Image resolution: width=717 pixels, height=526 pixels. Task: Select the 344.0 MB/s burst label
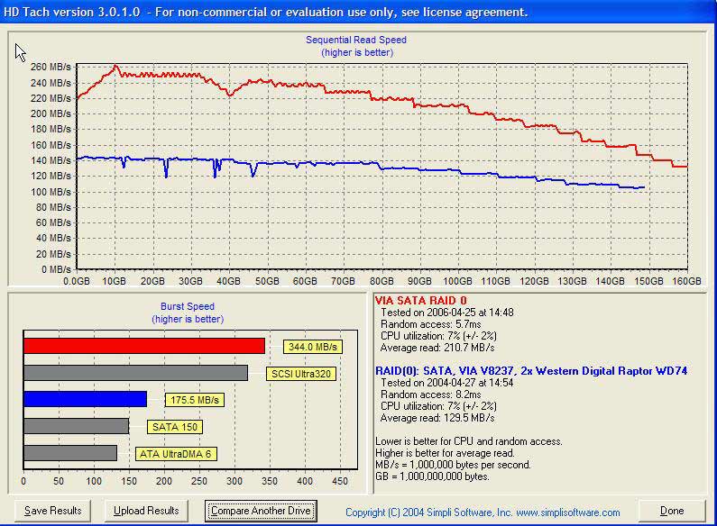click(310, 346)
